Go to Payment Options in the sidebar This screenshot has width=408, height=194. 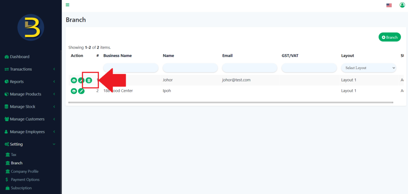tap(25, 180)
